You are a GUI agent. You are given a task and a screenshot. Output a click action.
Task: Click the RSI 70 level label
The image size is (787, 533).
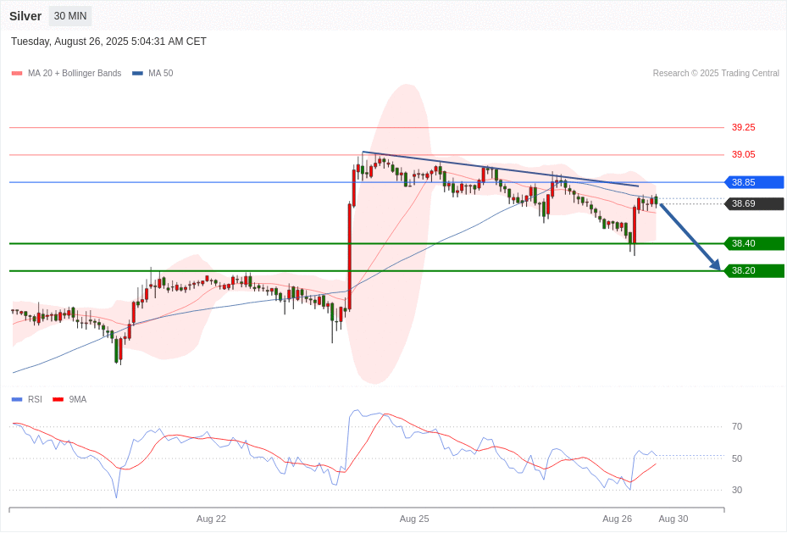point(737,426)
